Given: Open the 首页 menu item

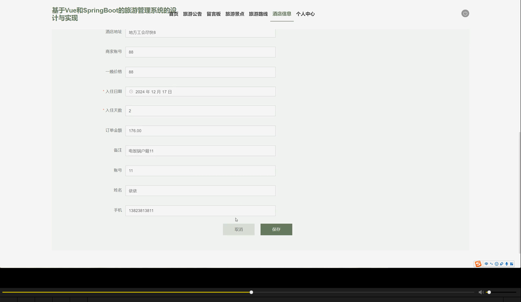Looking at the screenshot, I should 174,14.
